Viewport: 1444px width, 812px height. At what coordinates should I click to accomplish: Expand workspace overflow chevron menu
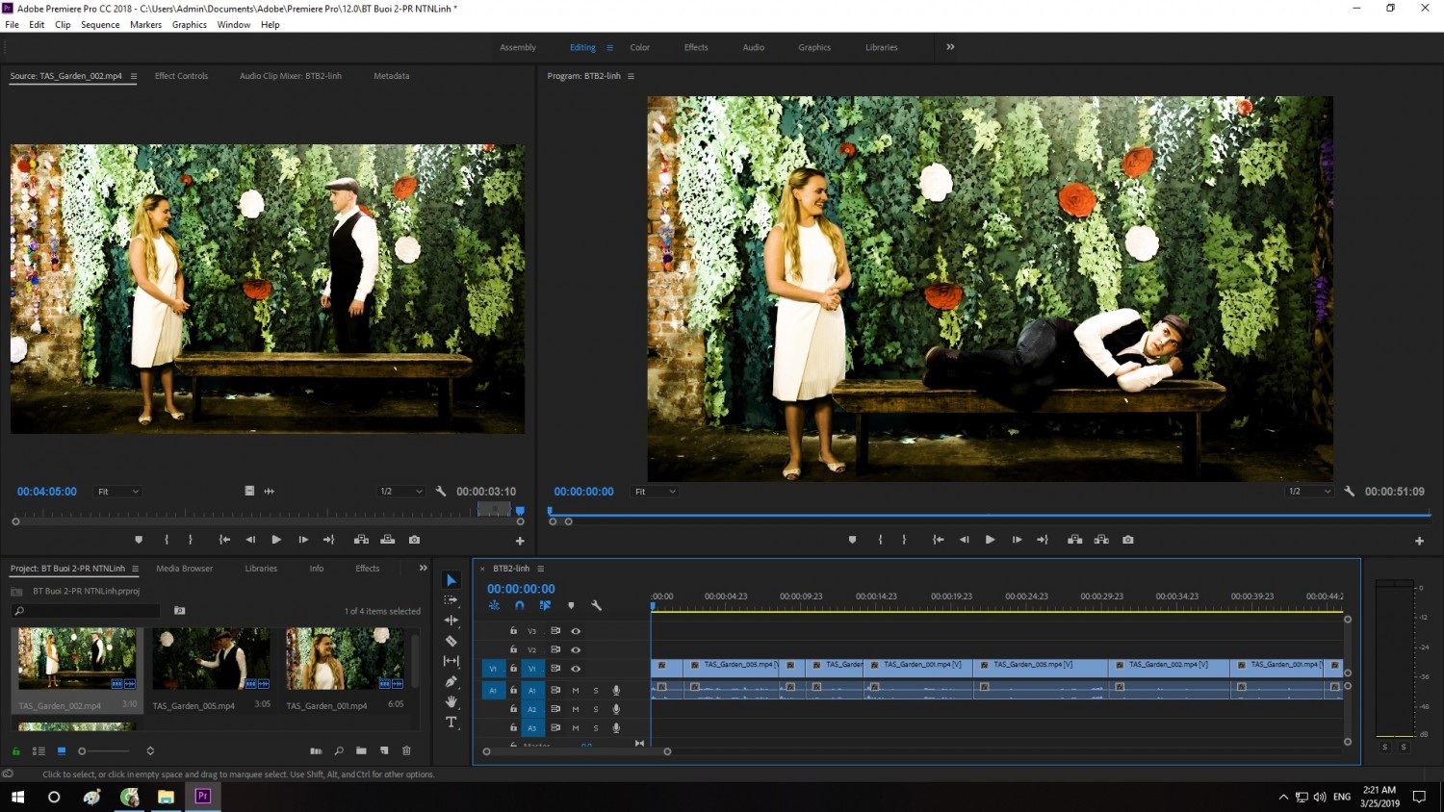point(950,47)
